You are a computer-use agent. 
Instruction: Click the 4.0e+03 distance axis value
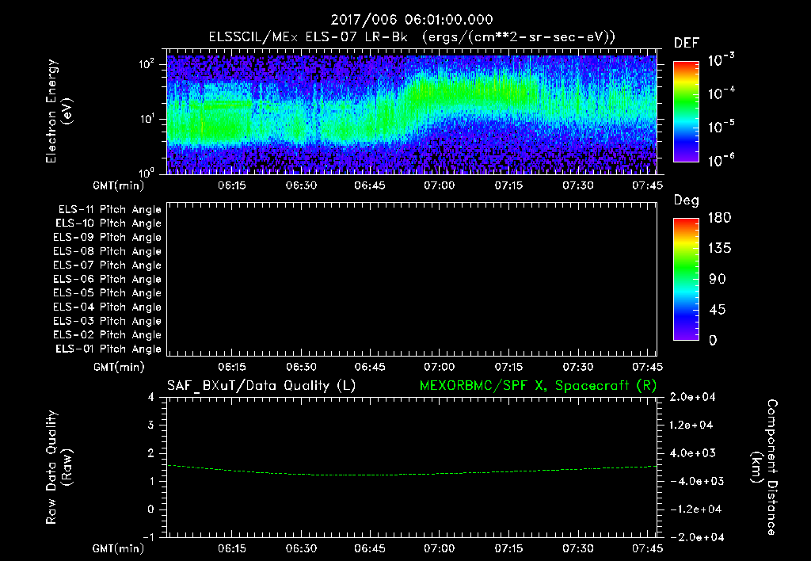(x=692, y=452)
